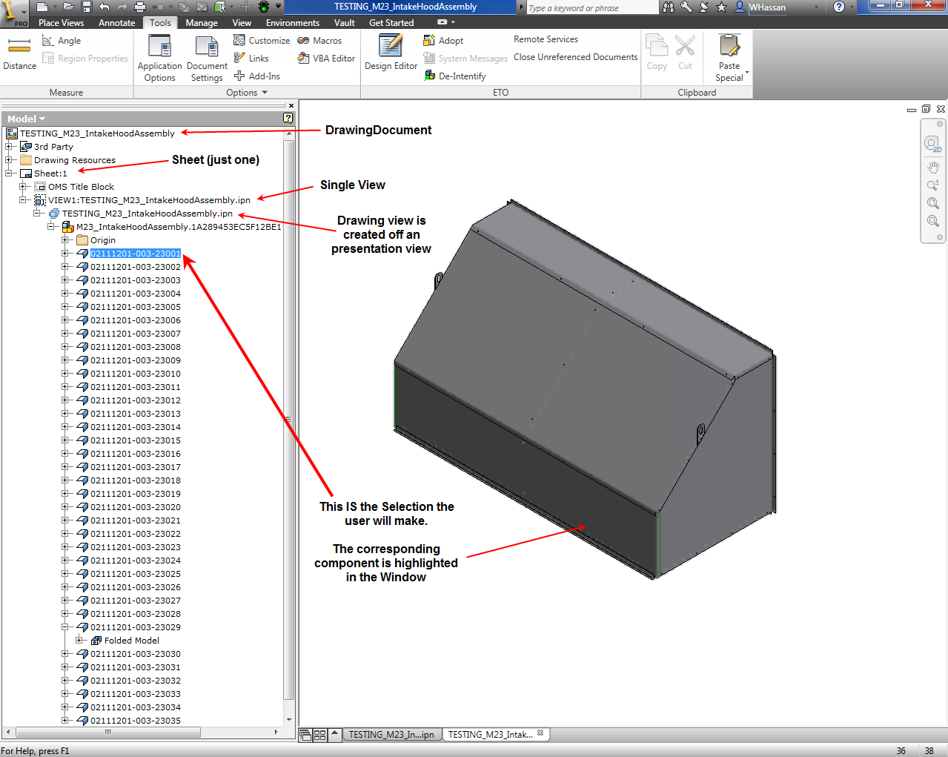The image size is (948, 757).
Task: Click the browser horizontal scrollbar
Action: tap(108, 732)
